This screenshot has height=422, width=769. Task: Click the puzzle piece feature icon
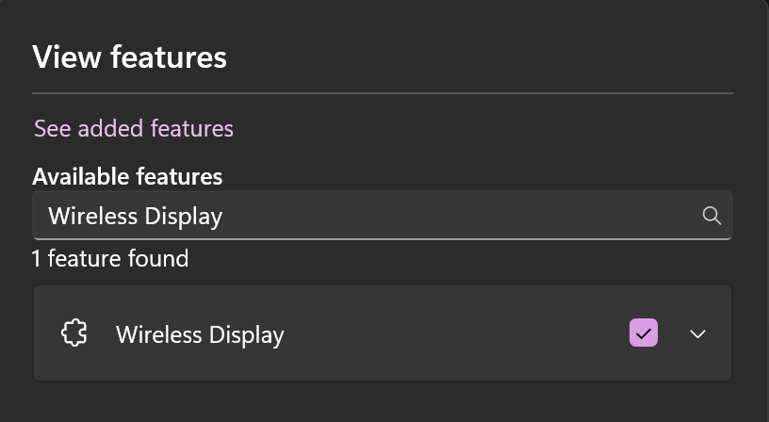coord(74,333)
